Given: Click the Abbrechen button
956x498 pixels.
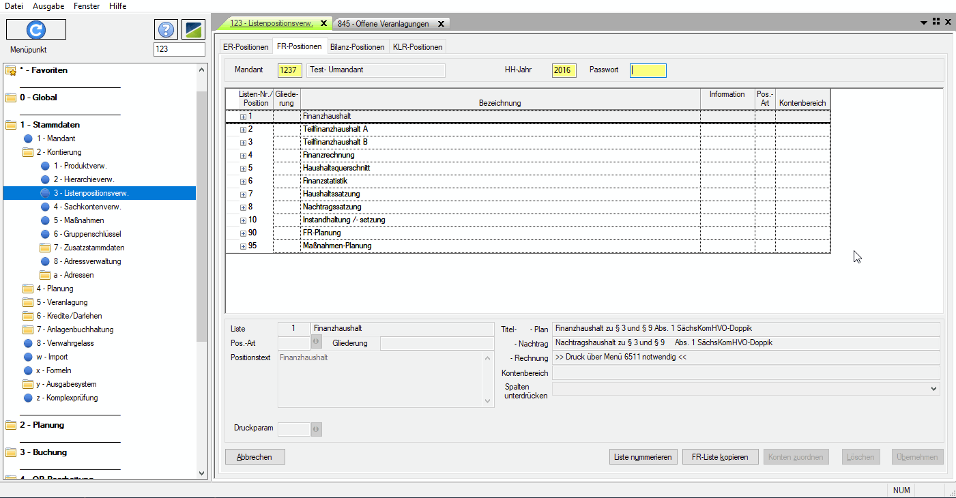Looking at the screenshot, I should coord(255,457).
